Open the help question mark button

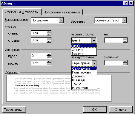point(126,3)
